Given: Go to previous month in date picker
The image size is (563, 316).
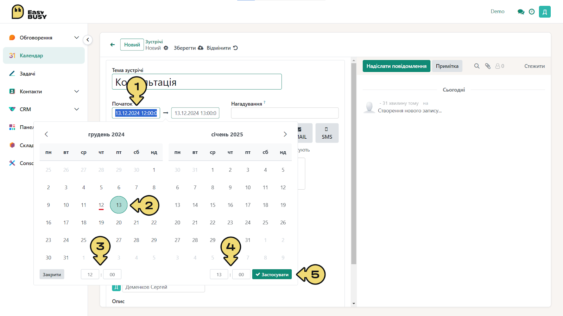Looking at the screenshot, I should (46, 134).
